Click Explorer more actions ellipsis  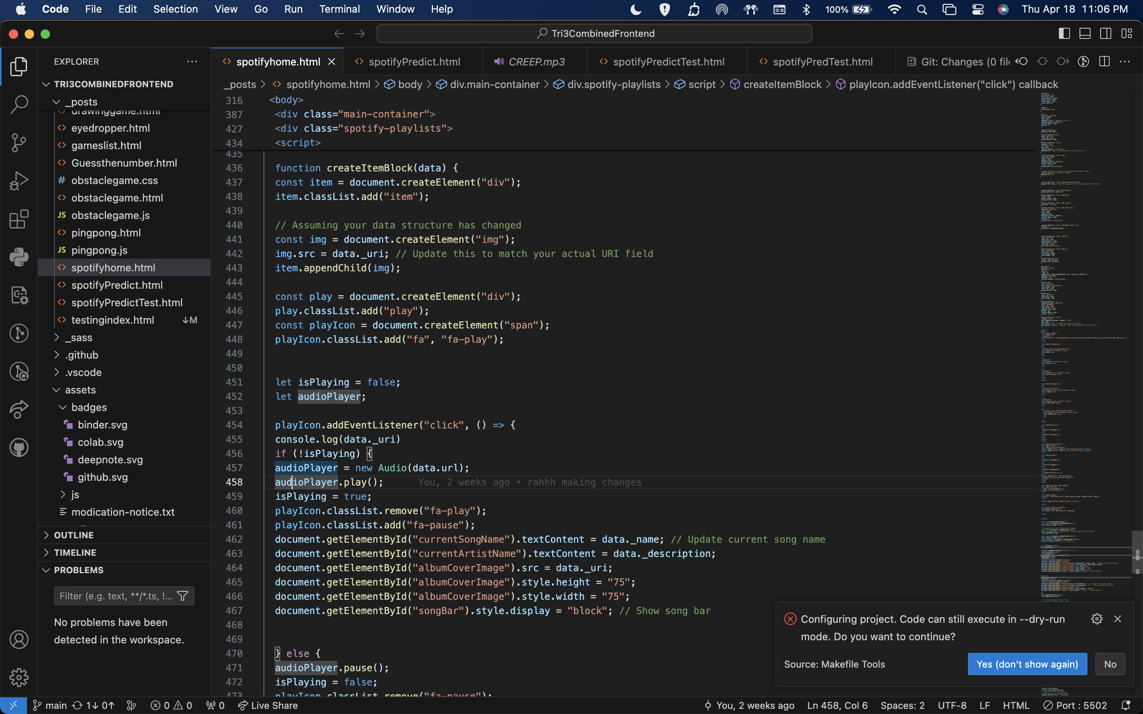[x=192, y=61]
